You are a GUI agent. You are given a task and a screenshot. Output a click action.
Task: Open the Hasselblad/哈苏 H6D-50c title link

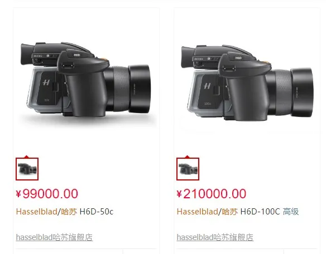point(65,212)
